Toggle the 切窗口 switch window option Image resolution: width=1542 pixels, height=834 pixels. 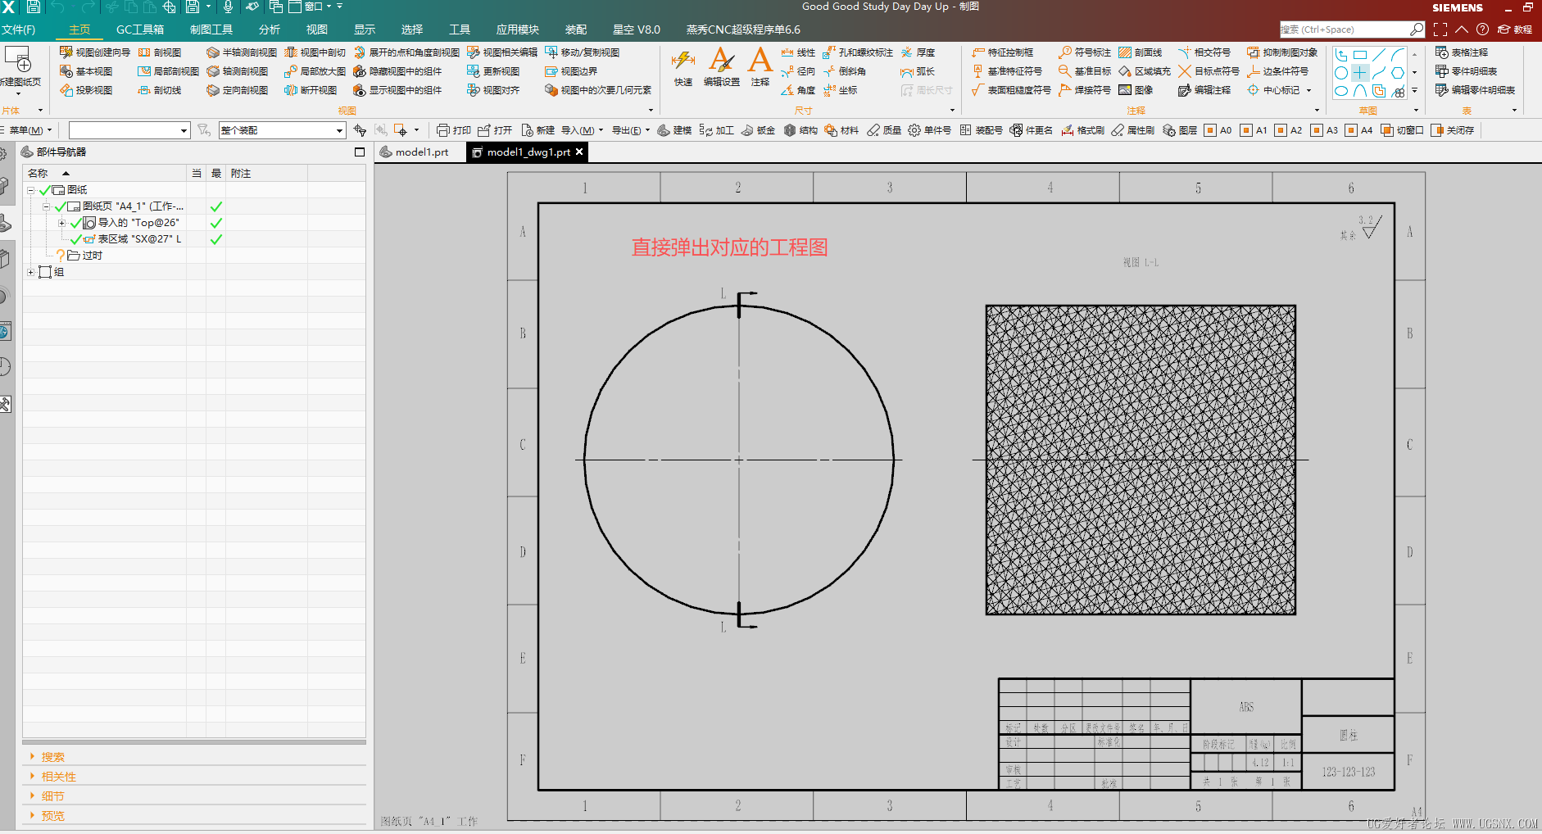point(1402,130)
